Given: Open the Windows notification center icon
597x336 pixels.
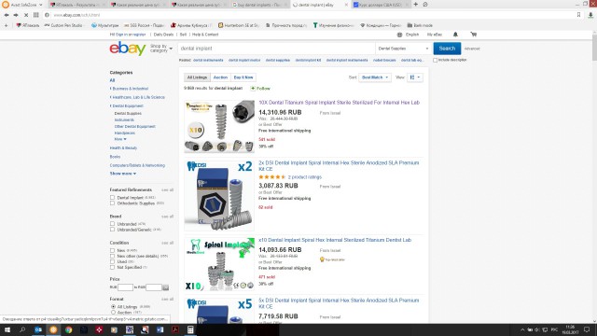Looking at the screenshot, I should (587, 329).
